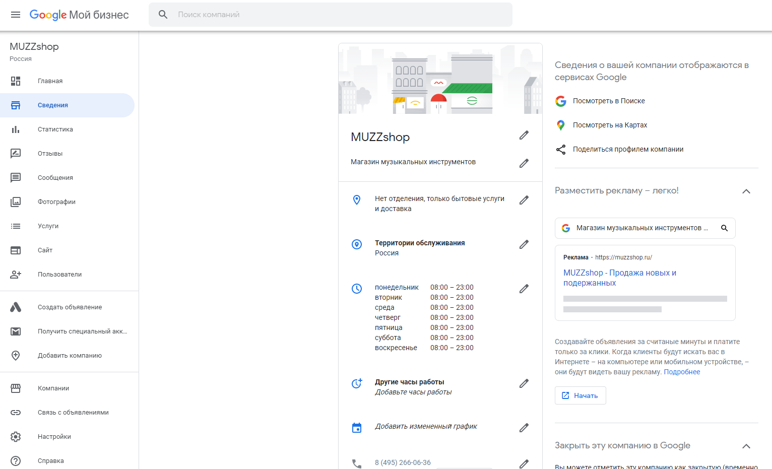Click the Начать button
The height and width of the screenshot is (469, 772).
[x=581, y=395]
